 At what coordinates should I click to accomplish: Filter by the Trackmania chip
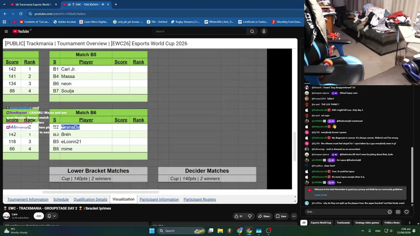tap(343, 223)
